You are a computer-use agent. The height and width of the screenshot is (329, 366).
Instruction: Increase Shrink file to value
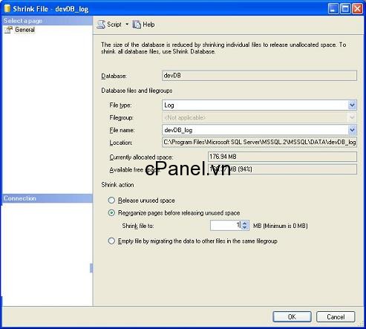click(x=245, y=223)
